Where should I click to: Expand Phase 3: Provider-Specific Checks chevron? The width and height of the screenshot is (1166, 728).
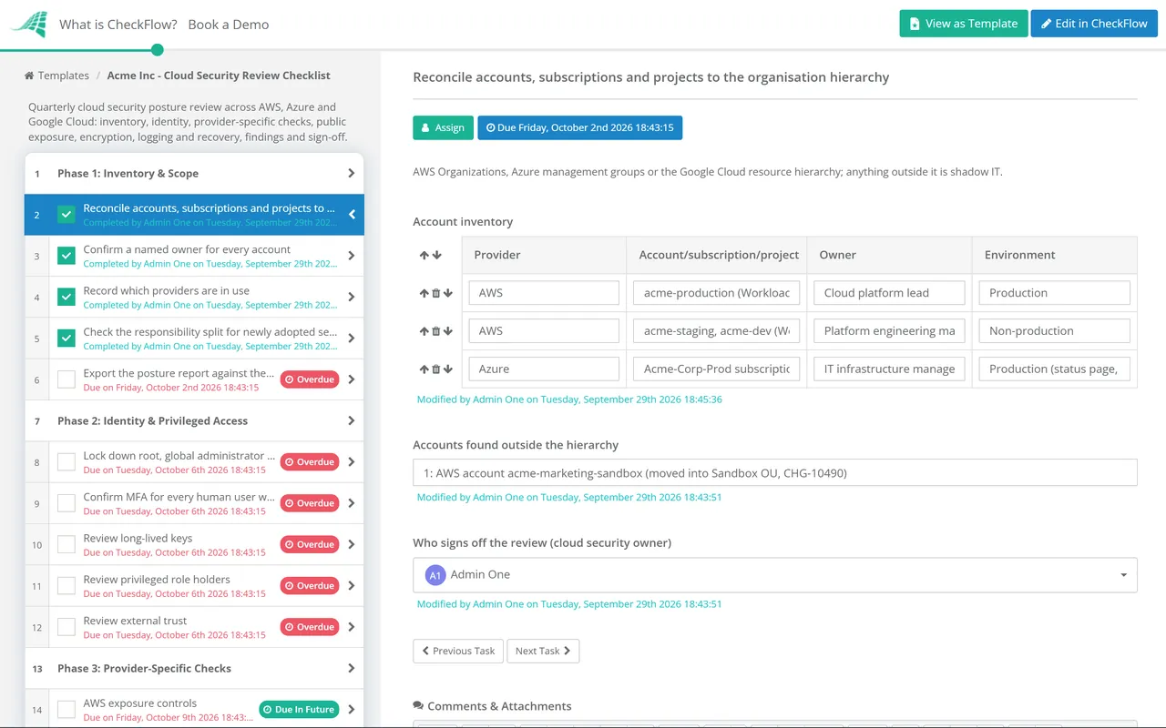click(352, 668)
